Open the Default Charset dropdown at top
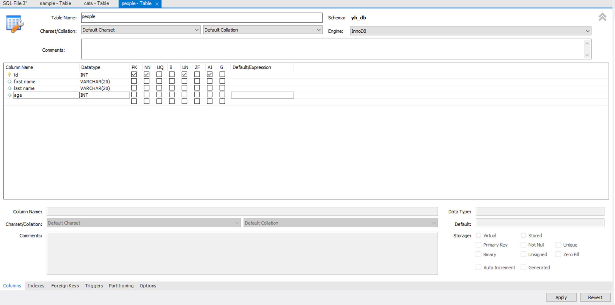The width and height of the screenshot is (615, 305). click(140, 30)
